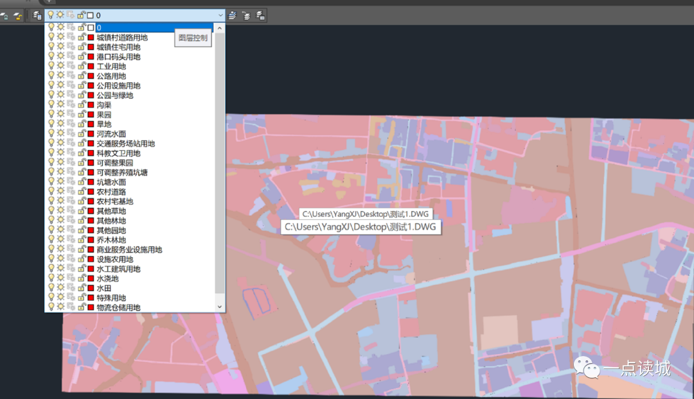694x399 pixels.
Task: Click the padlock icon for 公路用地 layer
Action: pos(82,76)
